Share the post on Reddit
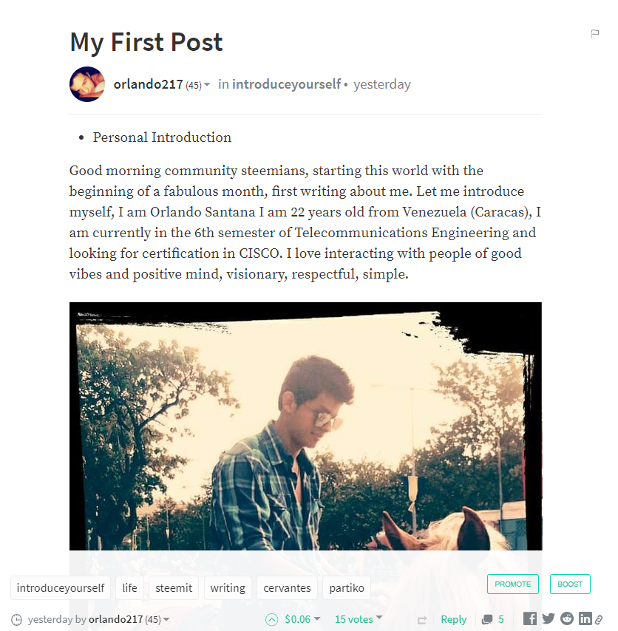Image resolution: width=618 pixels, height=631 pixels. tap(567, 618)
